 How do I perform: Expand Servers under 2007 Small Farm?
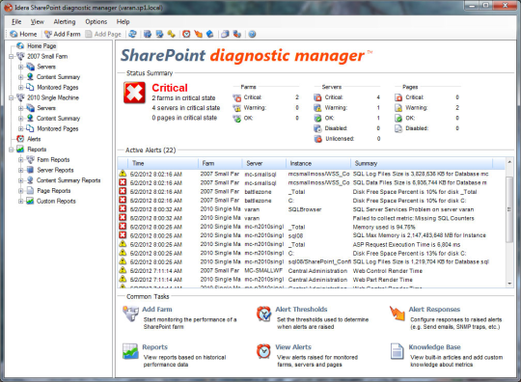coord(21,67)
